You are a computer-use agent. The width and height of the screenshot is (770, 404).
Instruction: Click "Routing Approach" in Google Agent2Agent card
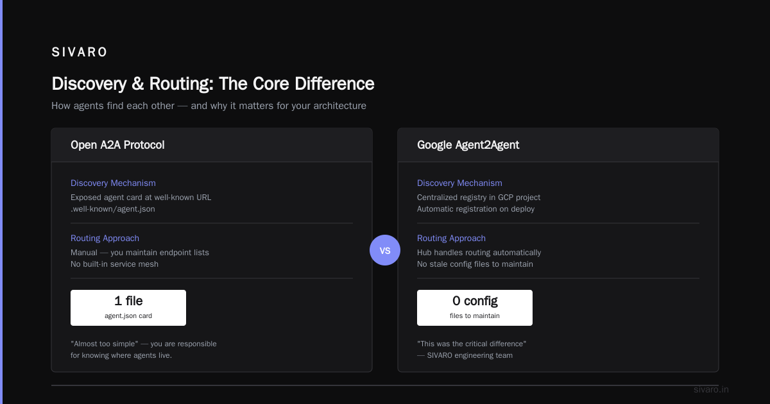451,238
